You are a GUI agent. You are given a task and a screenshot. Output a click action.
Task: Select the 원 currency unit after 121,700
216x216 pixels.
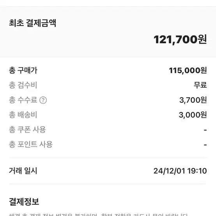coord(202,39)
